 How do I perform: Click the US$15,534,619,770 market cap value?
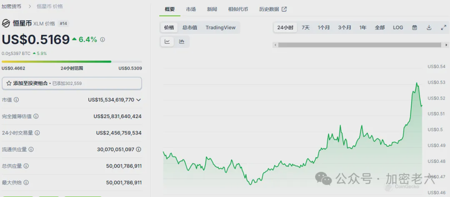111,100
